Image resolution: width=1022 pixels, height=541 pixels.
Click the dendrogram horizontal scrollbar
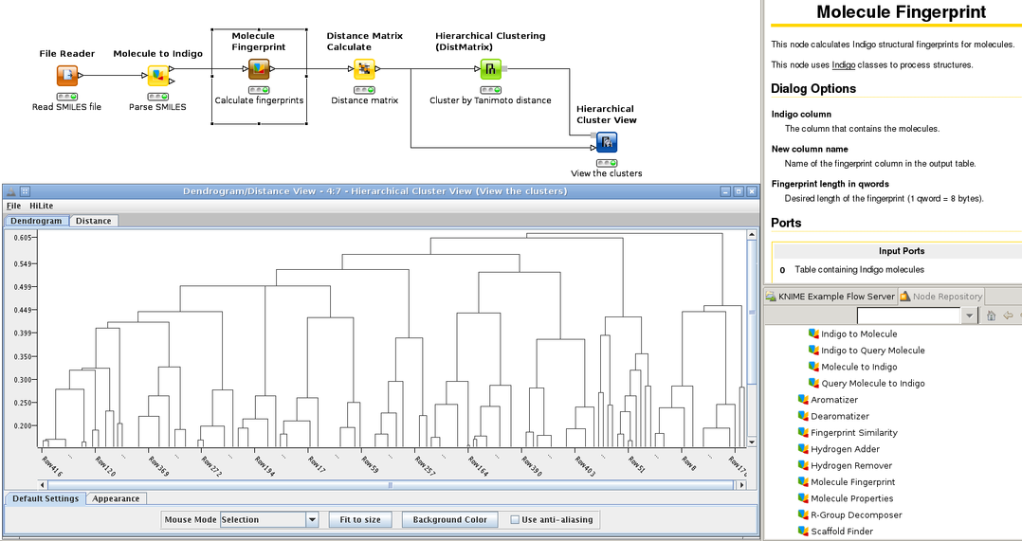click(389, 485)
